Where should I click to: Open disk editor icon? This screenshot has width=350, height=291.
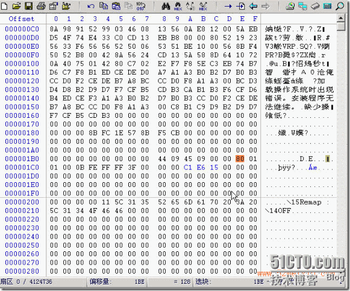[290, 6]
